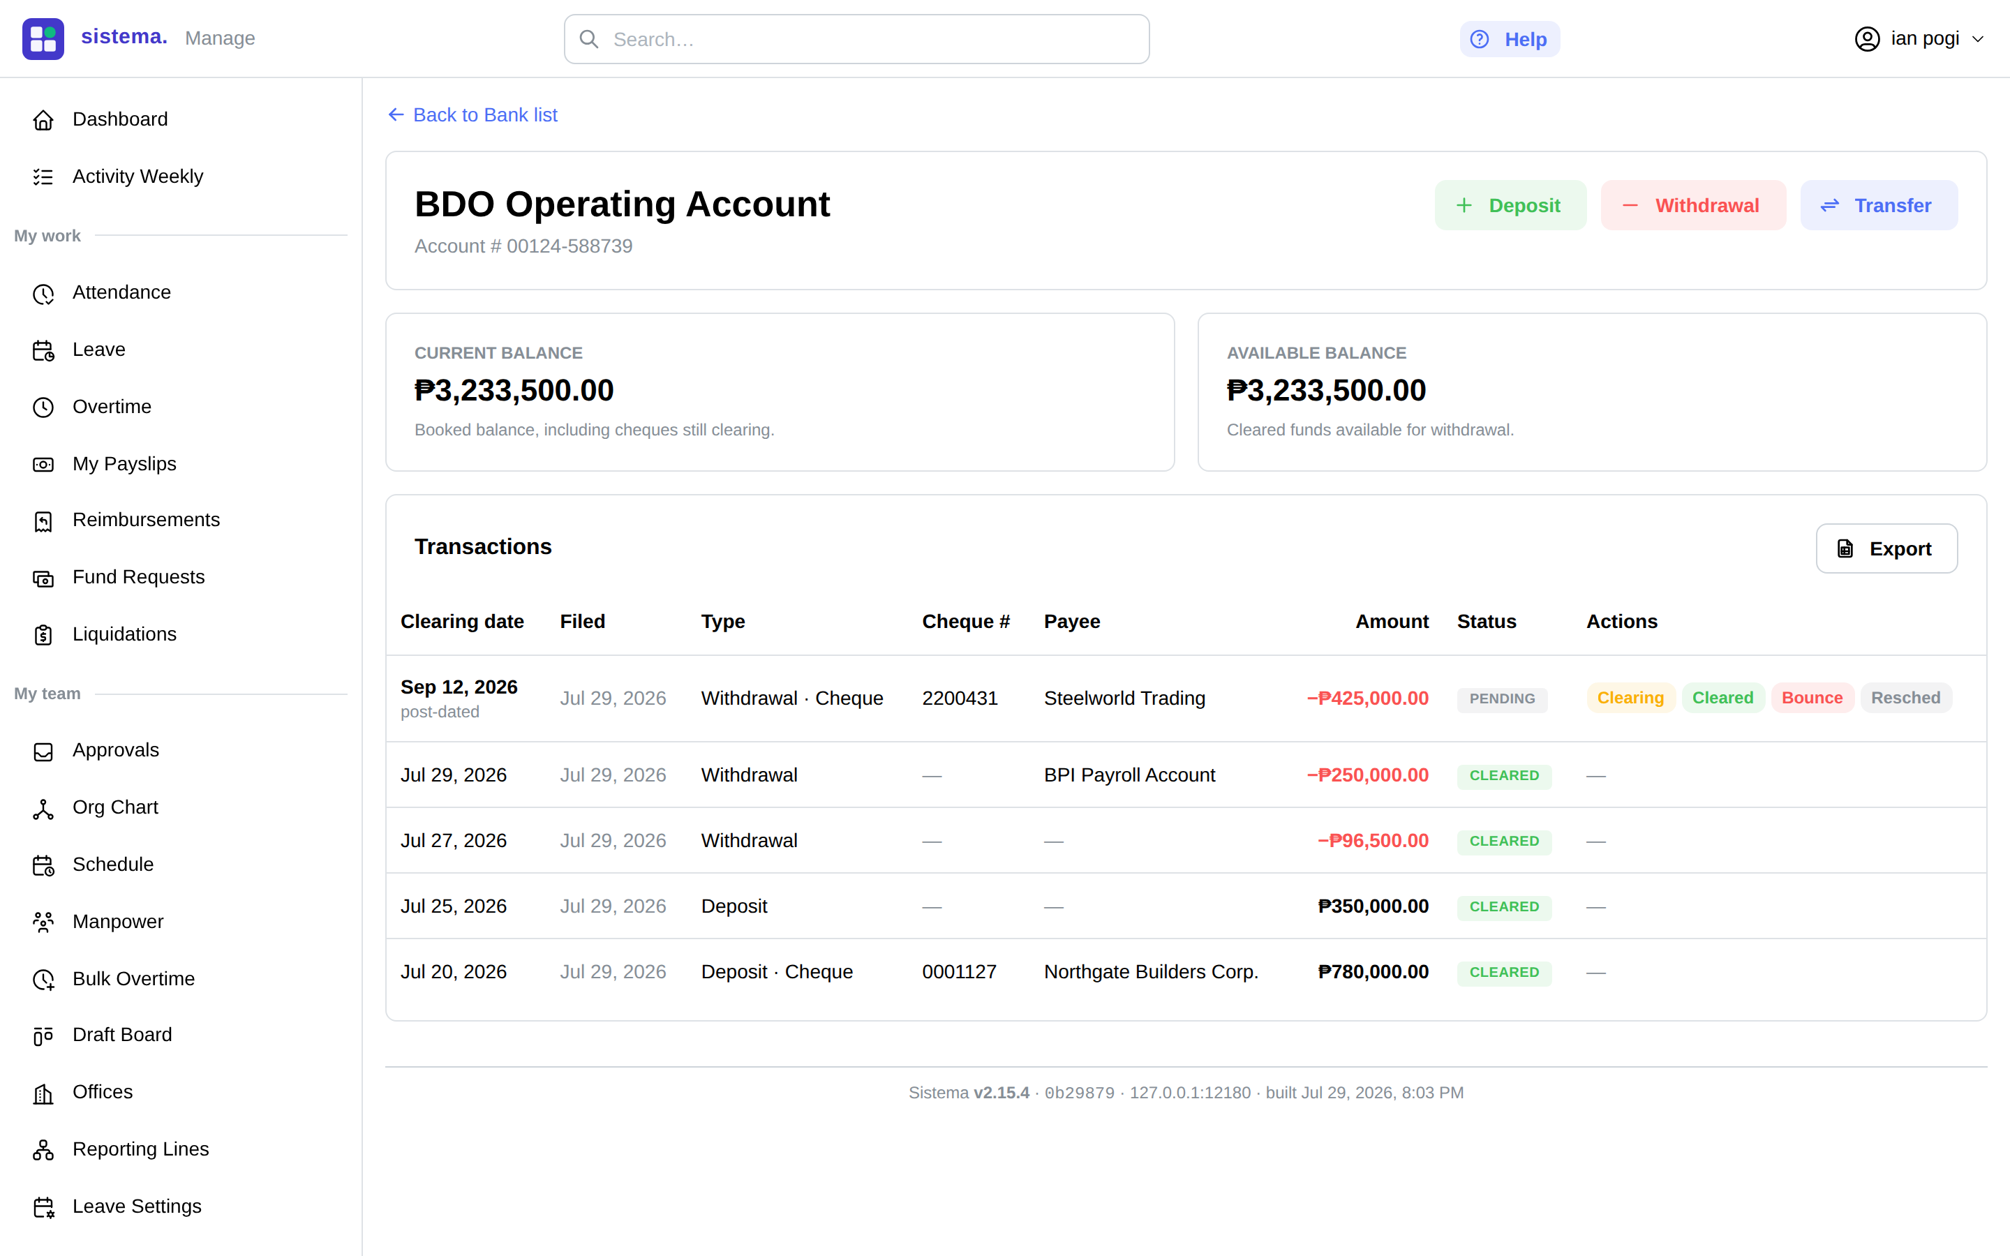Screen dimensions: 2010x1256
Task: Click the Schedule calendar icon
Action: point(43,865)
